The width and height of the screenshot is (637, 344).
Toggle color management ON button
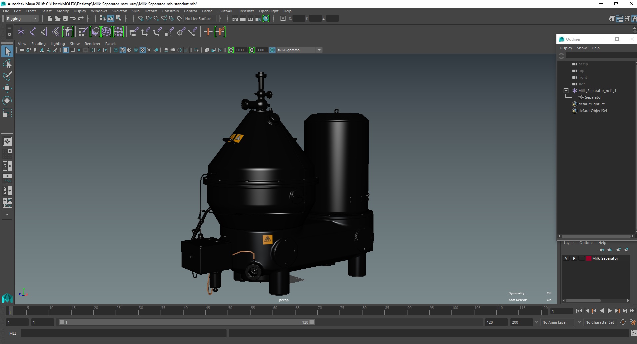(x=272, y=50)
